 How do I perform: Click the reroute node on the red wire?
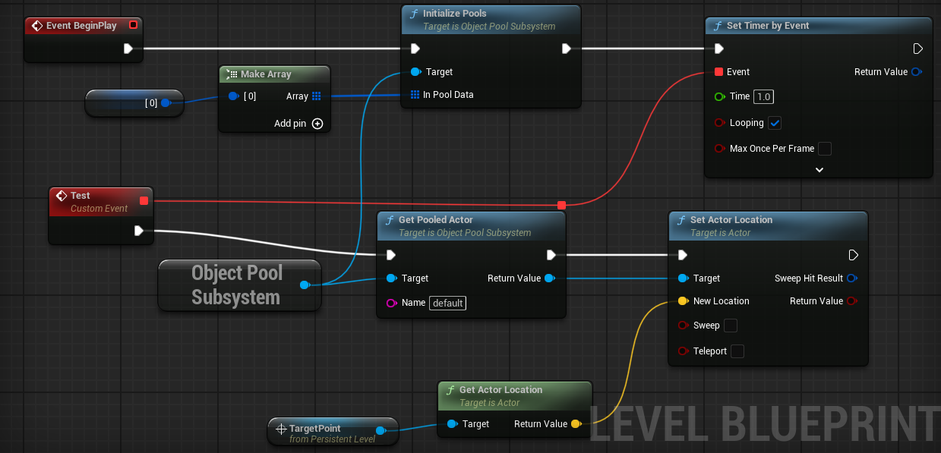tap(561, 205)
